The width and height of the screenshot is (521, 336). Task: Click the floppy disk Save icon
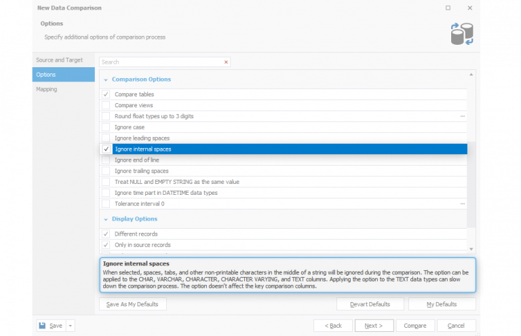pos(43,326)
